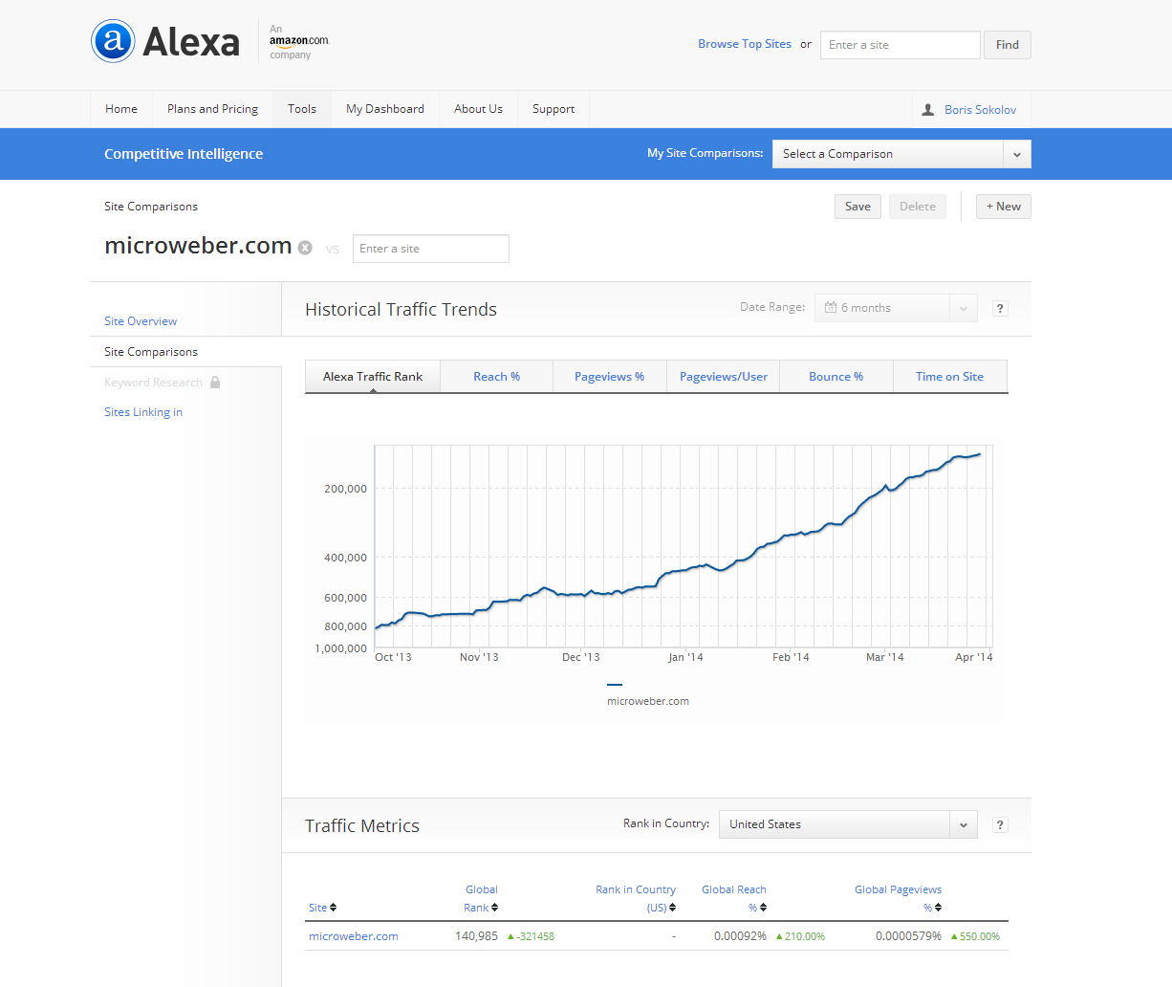Image resolution: width=1172 pixels, height=987 pixels.
Task: Open the Support menu item
Action: [x=553, y=109]
